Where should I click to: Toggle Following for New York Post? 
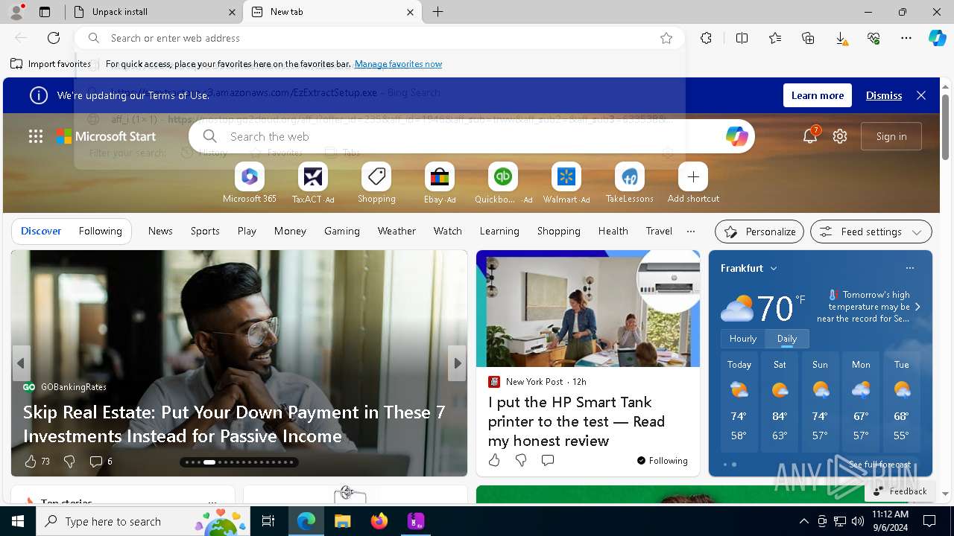(663, 460)
